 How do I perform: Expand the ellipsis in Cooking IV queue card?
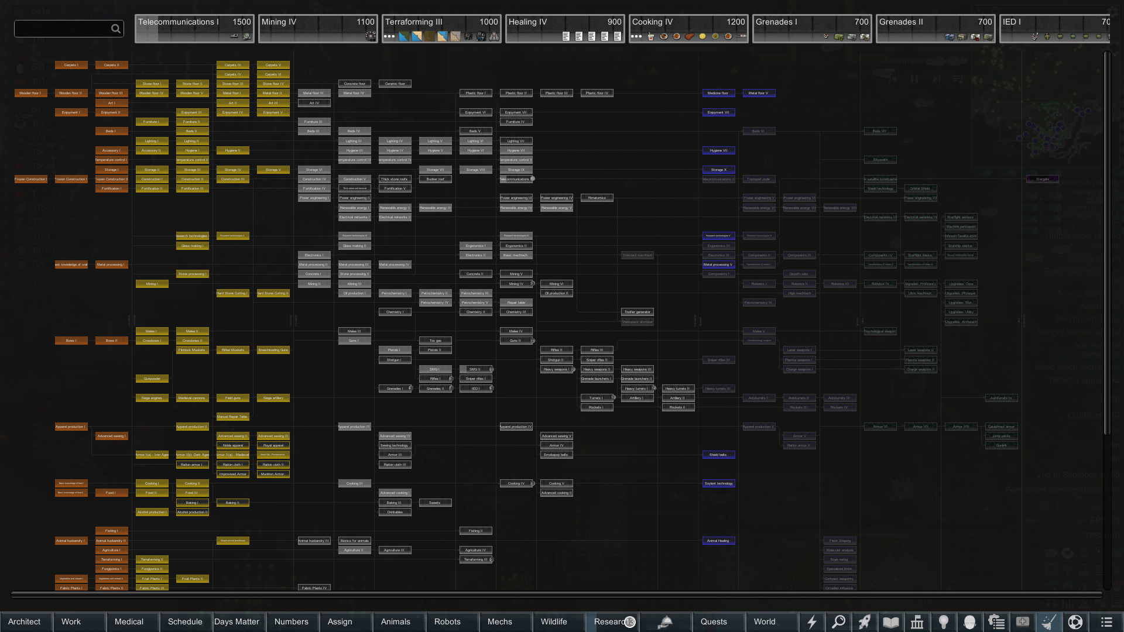click(x=636, y=36)
